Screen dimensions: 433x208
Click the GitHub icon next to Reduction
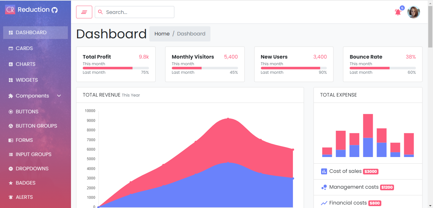55,9
